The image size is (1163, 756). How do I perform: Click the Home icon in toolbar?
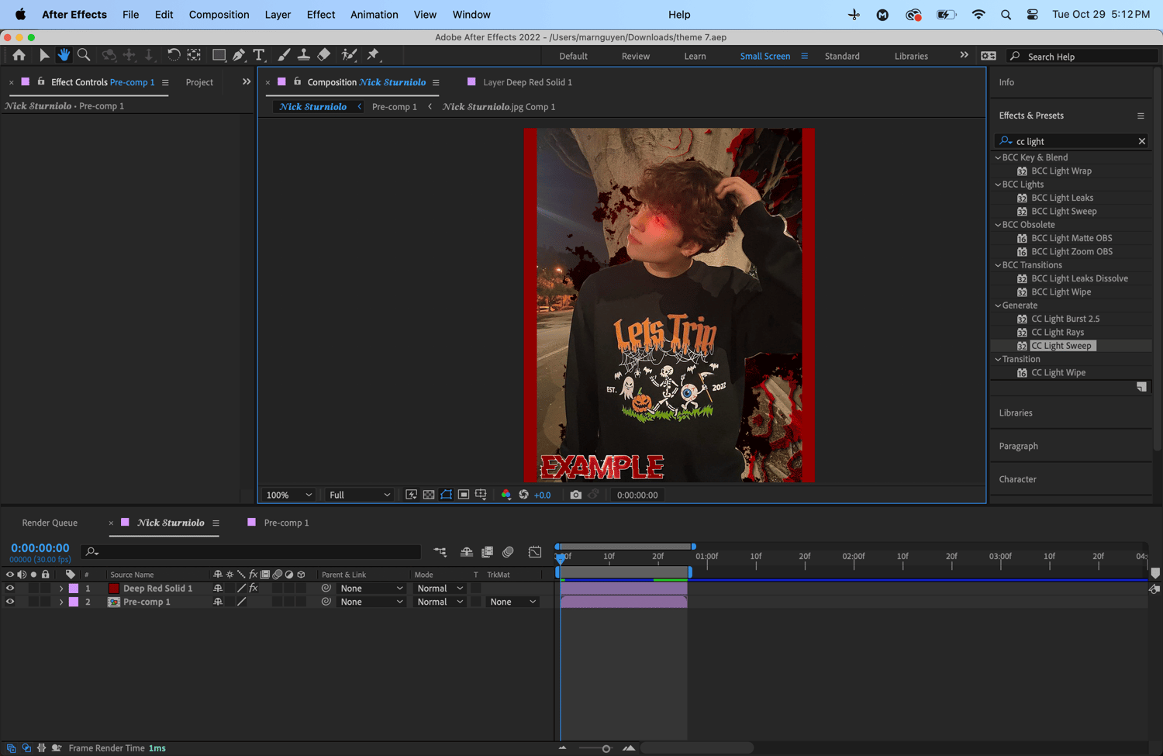[x=19, y=55]
